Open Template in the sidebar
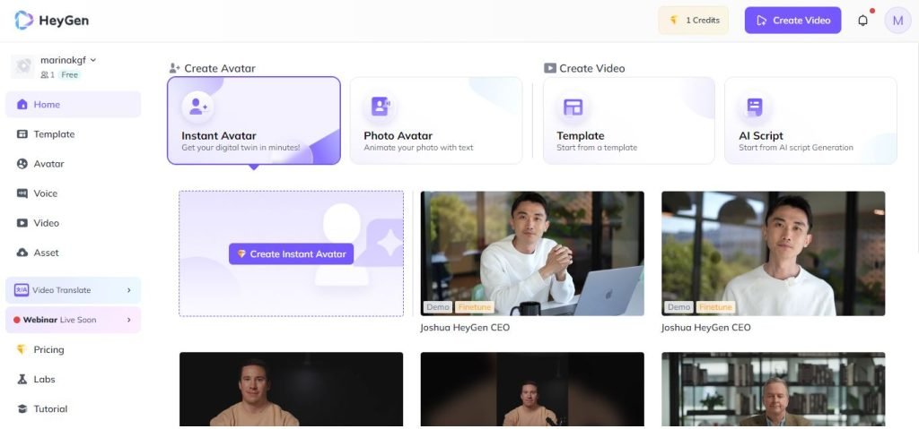919x429 pixels. tap(74, 134)
